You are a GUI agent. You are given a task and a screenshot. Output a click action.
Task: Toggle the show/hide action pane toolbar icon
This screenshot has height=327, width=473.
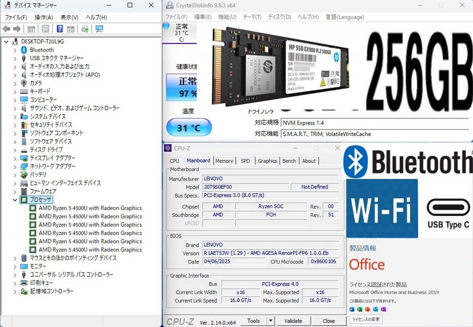click(x=71, y=29)
